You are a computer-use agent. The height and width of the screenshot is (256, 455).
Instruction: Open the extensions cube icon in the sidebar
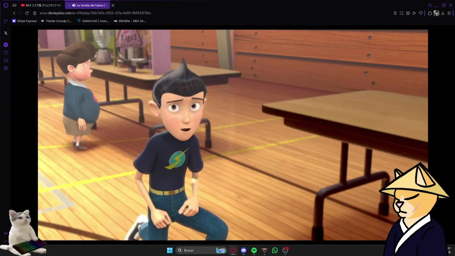[x=6, y=60]
